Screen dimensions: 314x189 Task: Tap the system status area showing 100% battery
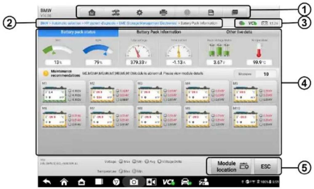tap(260, 182)
